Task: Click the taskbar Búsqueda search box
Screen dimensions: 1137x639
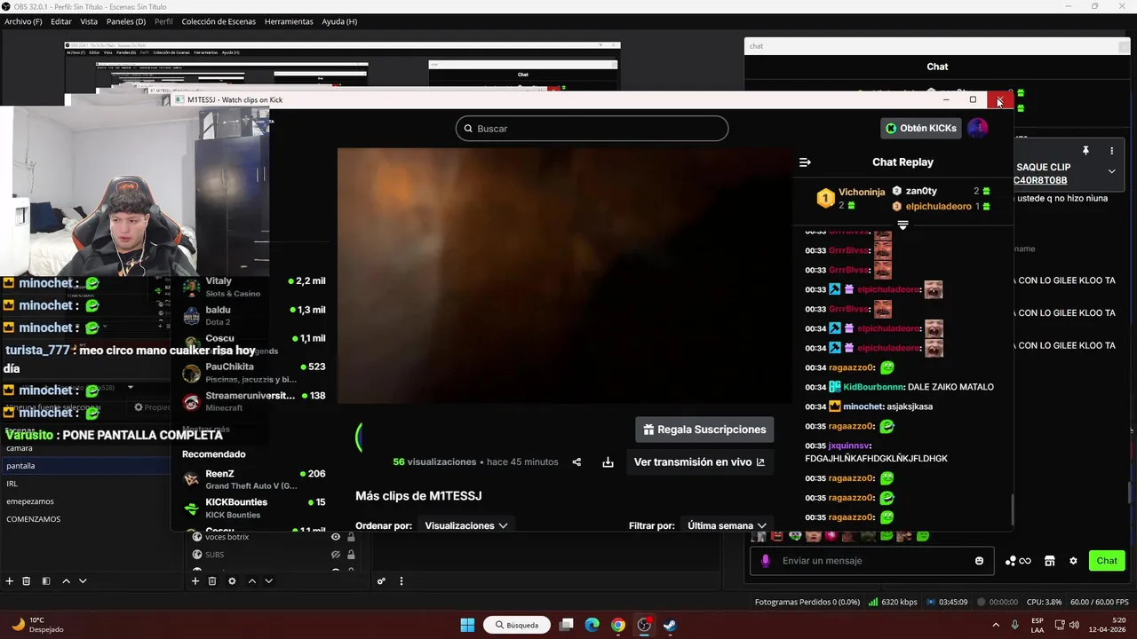Action: [517, 625]
